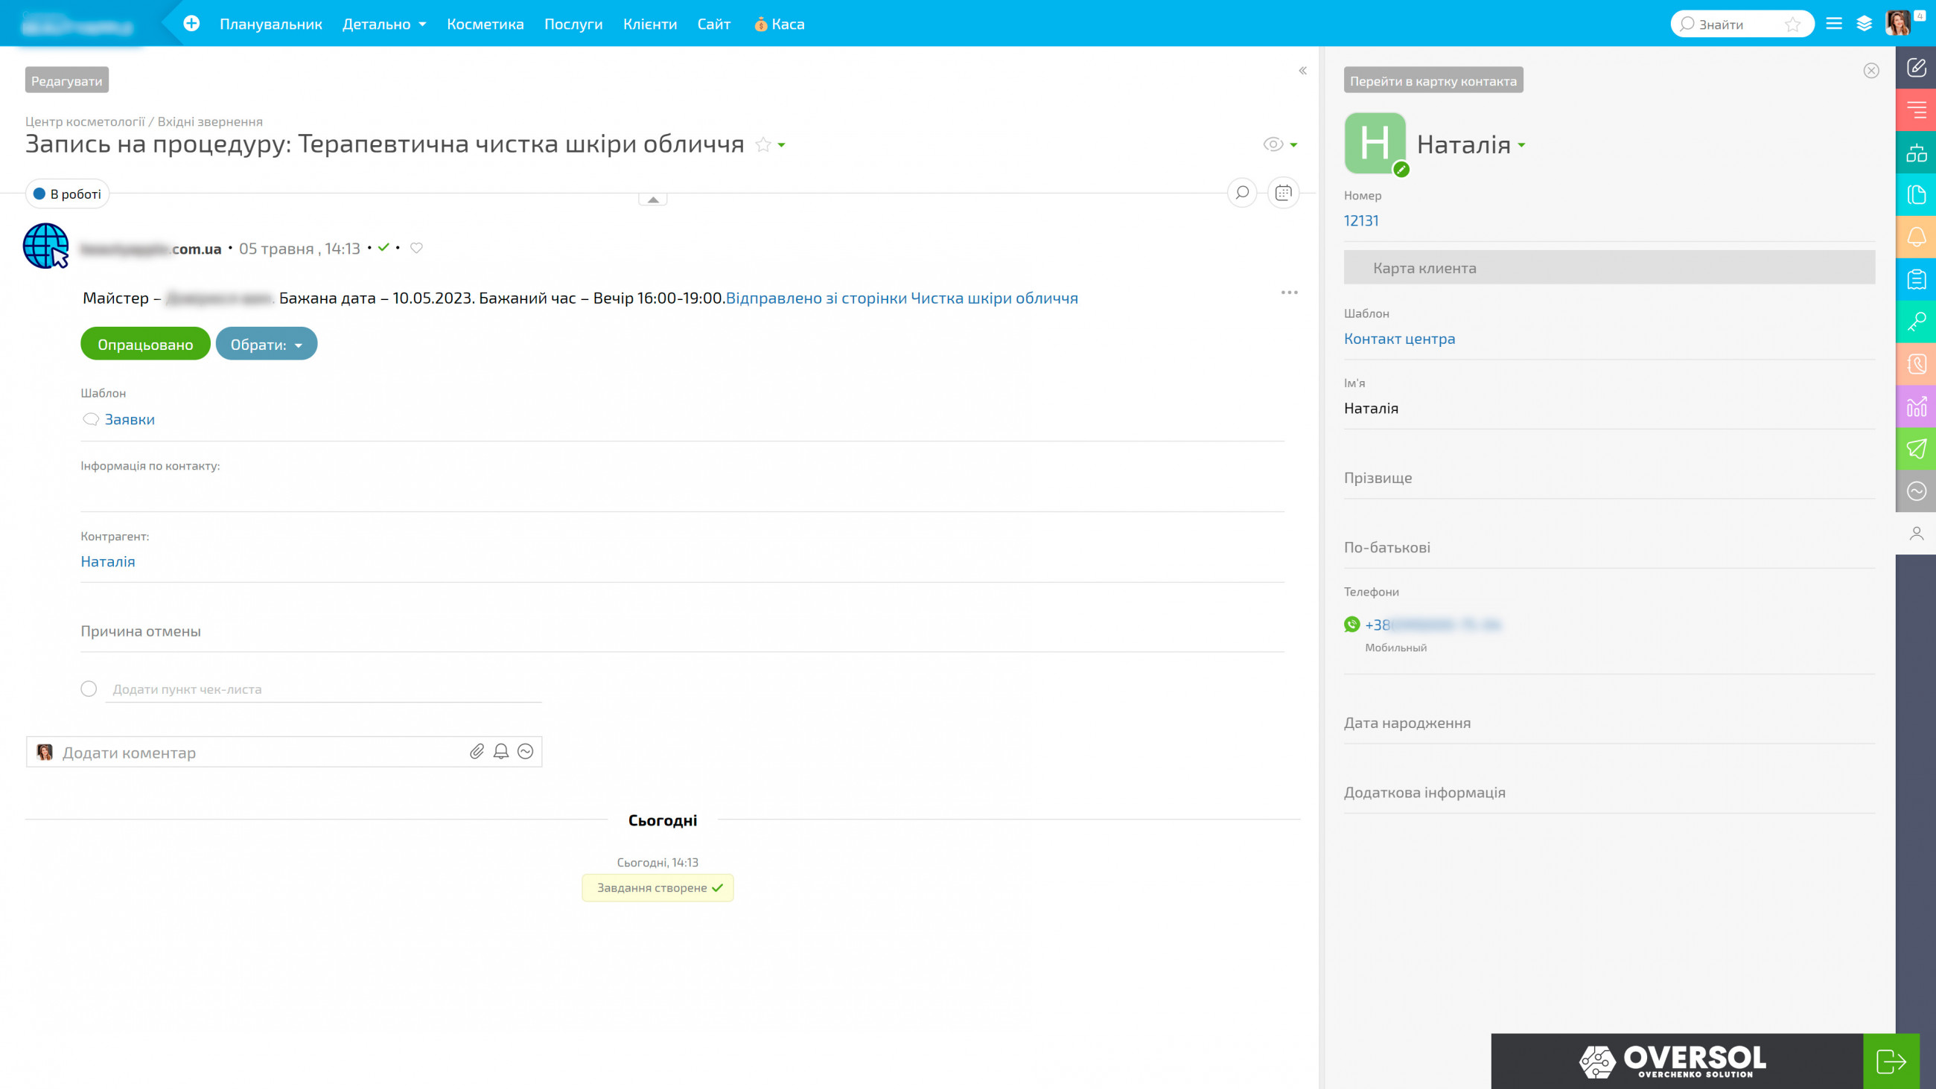Open the documents copy sidebar icon
1936x1089 pixels.
(x=1916, y=195)
